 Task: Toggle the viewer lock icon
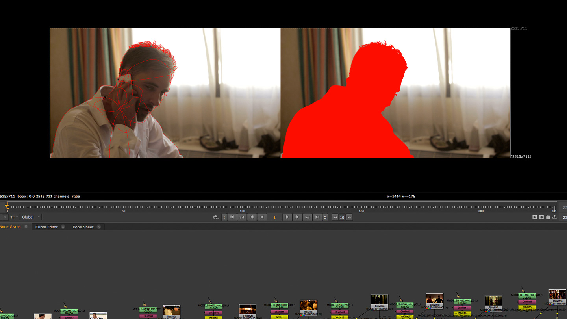pyautogui.click(x=548, y=217)
